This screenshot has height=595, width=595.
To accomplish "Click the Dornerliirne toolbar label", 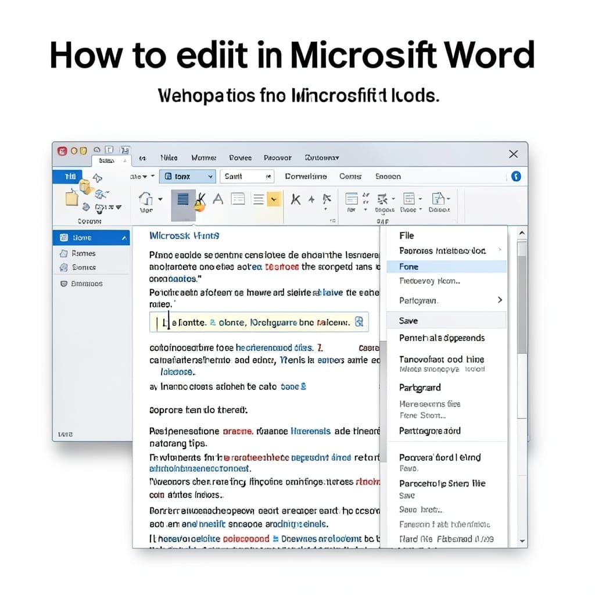I will [x=306, y=177].
